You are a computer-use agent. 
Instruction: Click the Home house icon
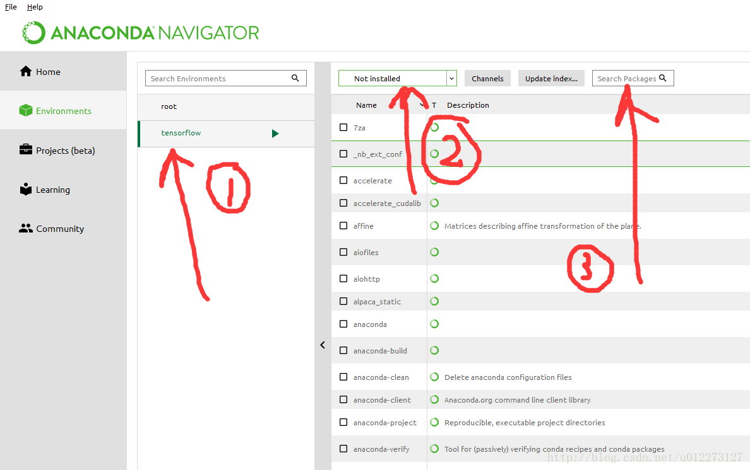(x=26, y=71)
